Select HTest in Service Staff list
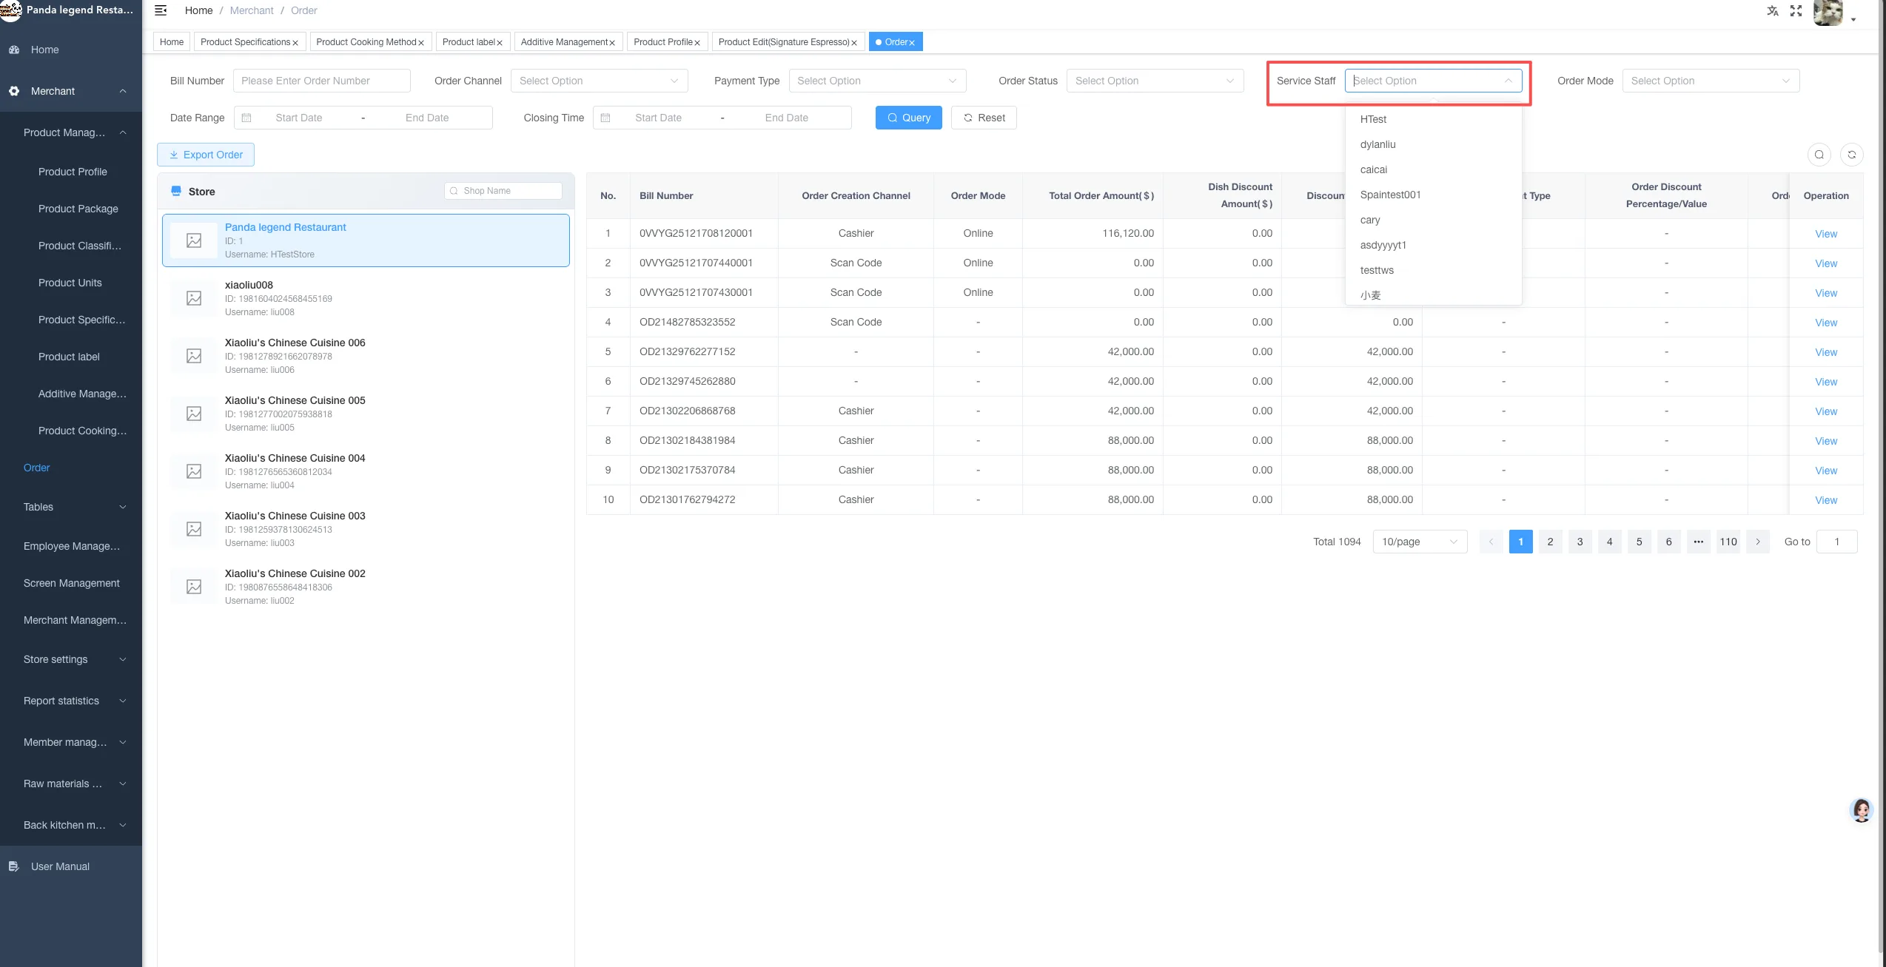This screenshot has width=1886, height=967. [x=1433, y=119]
